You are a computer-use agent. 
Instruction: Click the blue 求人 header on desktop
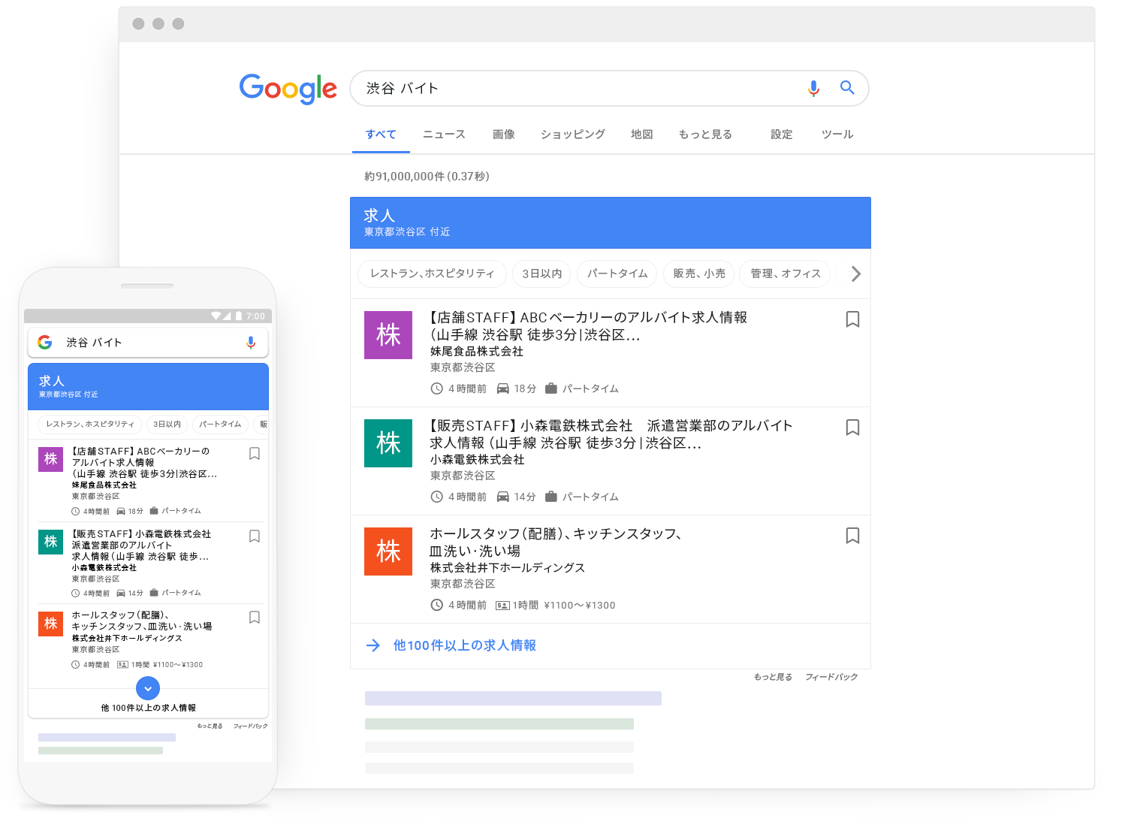[611, 223]
